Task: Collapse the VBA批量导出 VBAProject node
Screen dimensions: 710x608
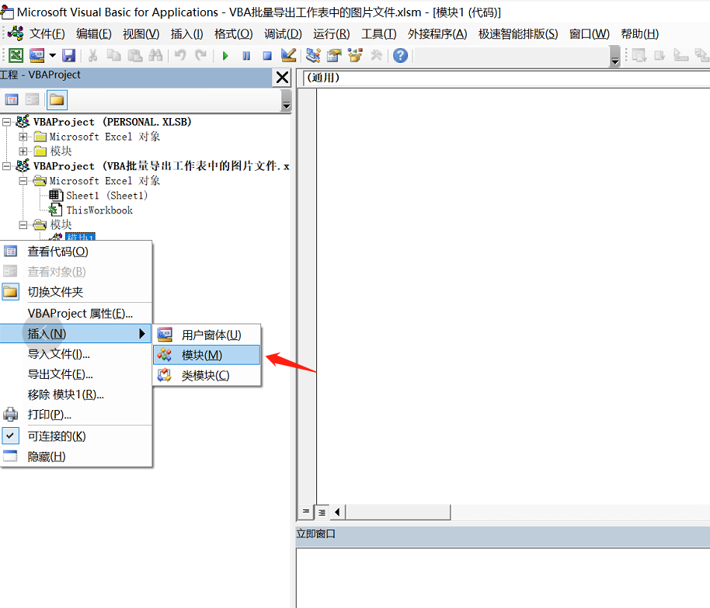Action: 7,166
